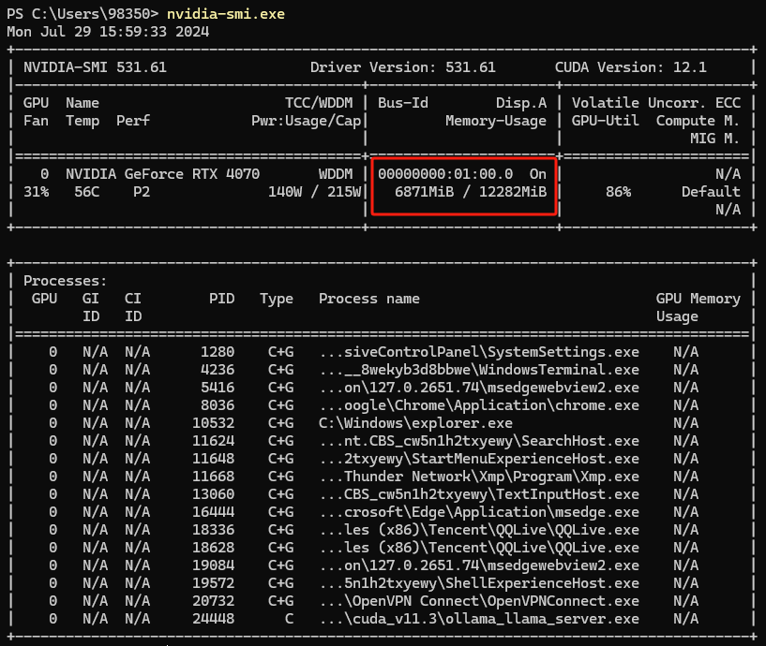
Task: Click the OpenVPNConnect.exe process name
Action: (x=479, y=601)
